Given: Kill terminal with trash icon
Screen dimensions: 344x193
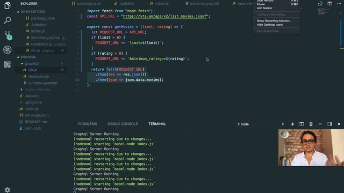Looking at the screenshot, I should point(311,124).
